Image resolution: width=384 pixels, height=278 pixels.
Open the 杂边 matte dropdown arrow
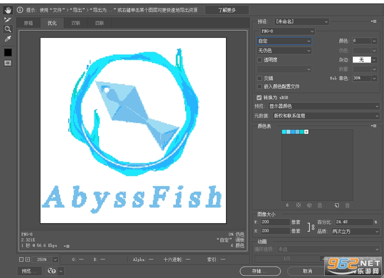[x=374, y=60]
